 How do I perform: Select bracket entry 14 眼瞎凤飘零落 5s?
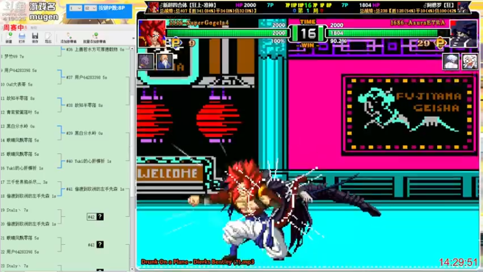(20, 140)
